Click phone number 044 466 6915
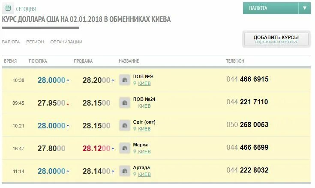Image resolution: width=315 pixels, height=188 pixels. point(247,79)
